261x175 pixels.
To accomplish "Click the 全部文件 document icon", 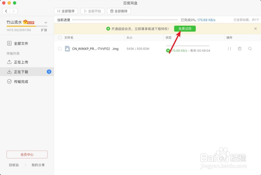I will click(x=9, y=43).
